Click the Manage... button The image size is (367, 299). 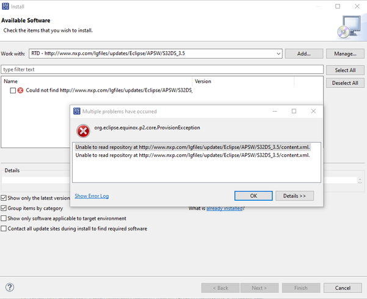345,54
